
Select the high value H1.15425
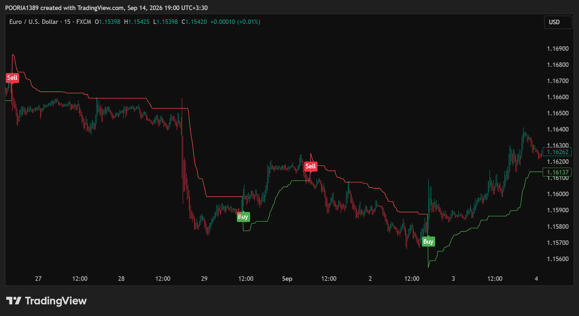[x=137, y=22]
